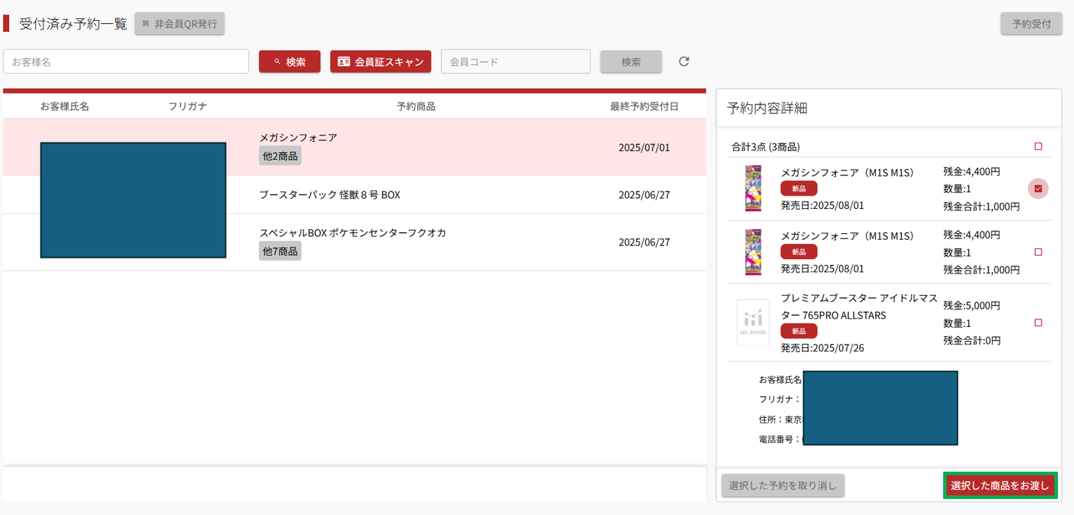Click the 最終予約受付日 column header
The image size is (1074, 515).
pyautogui.click(x=644, y=106)
